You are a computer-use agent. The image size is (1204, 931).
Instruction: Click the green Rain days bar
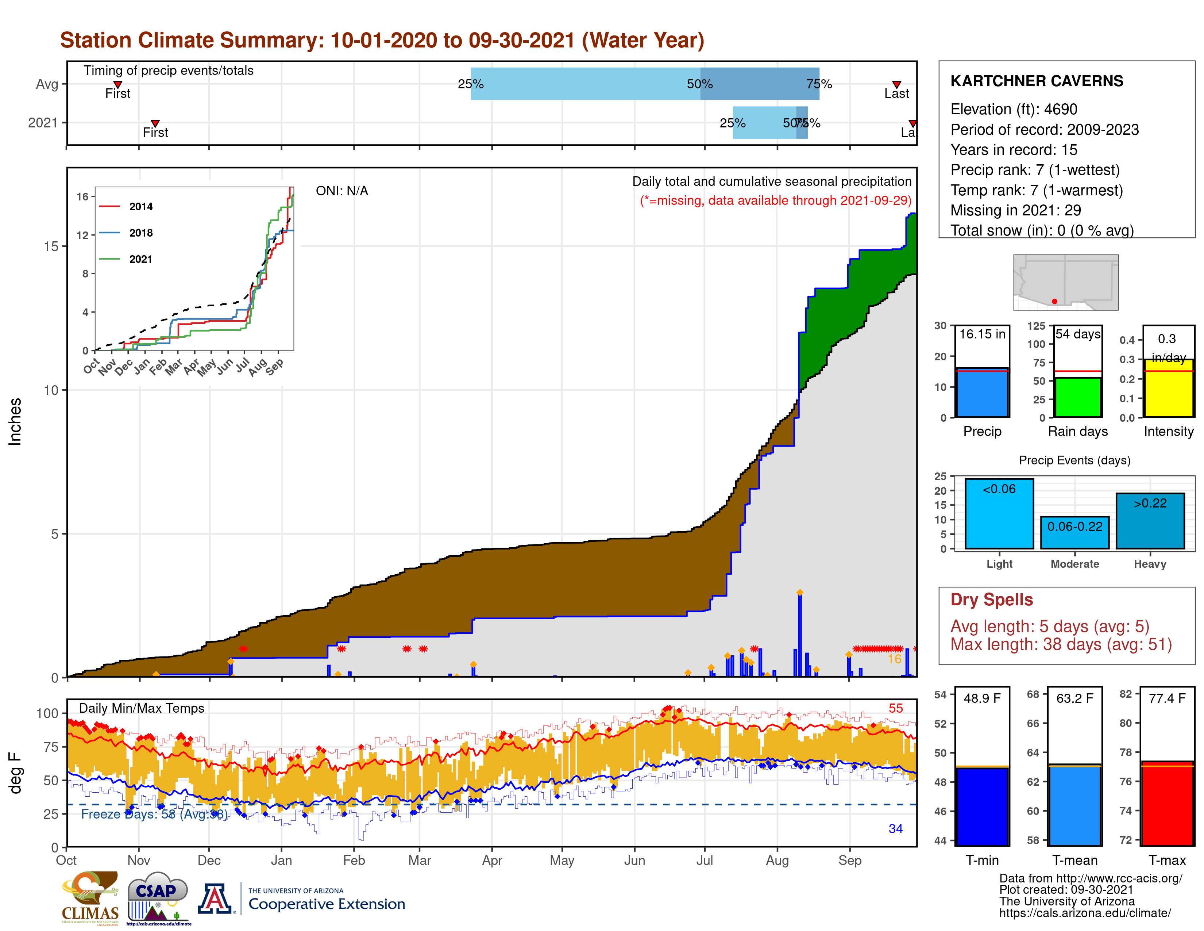(x=1078, y=397)
